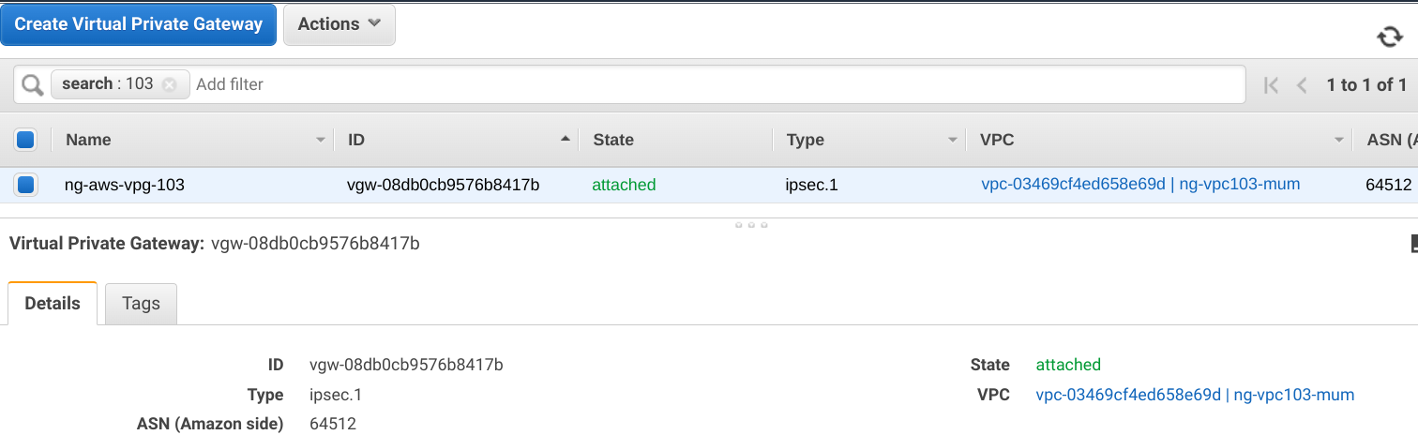Screen dimensions: 1418x435
Task: Click the Add filter search field
Action: (713, 84)
